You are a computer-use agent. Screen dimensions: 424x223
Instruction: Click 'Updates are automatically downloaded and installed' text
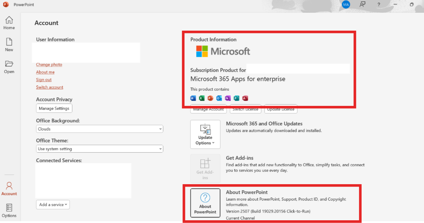[274, 130]
